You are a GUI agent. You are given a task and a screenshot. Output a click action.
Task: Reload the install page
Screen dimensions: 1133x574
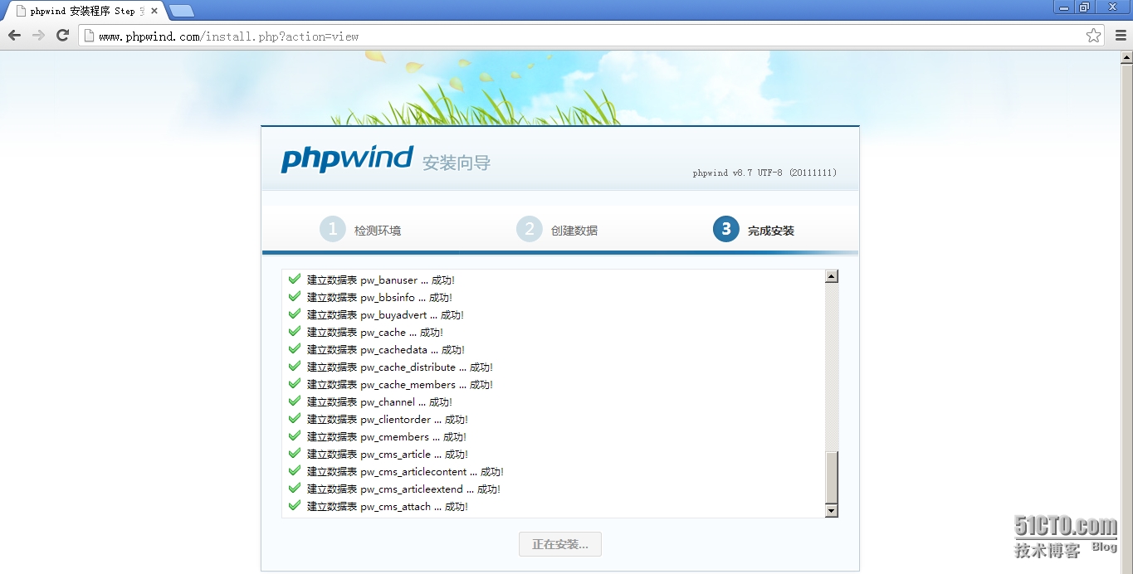tap(62, 35)
